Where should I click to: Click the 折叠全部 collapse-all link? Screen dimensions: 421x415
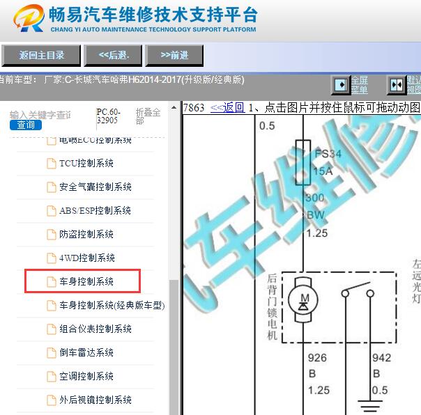pos(148,116)
